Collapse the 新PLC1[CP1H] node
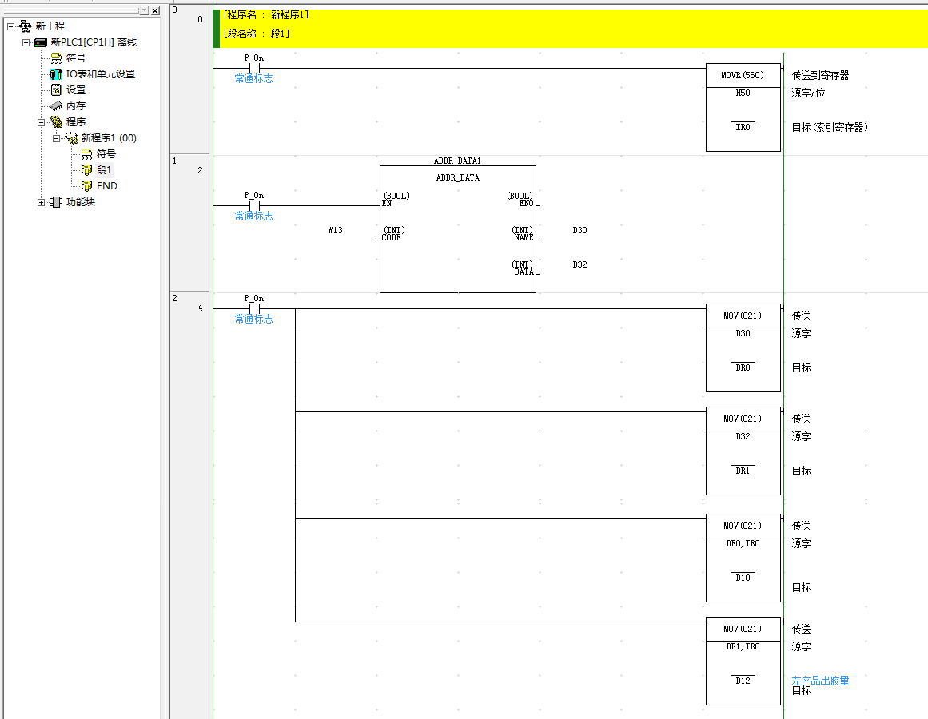Screen dimensions: 928x719 pos(26,42)
